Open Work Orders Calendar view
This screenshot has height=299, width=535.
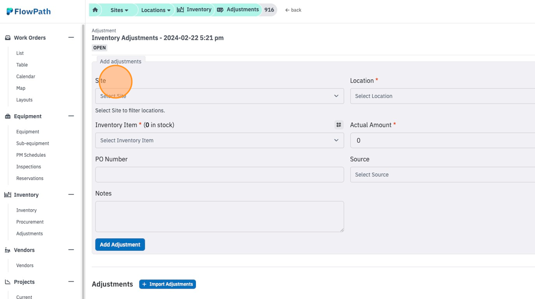26,76
